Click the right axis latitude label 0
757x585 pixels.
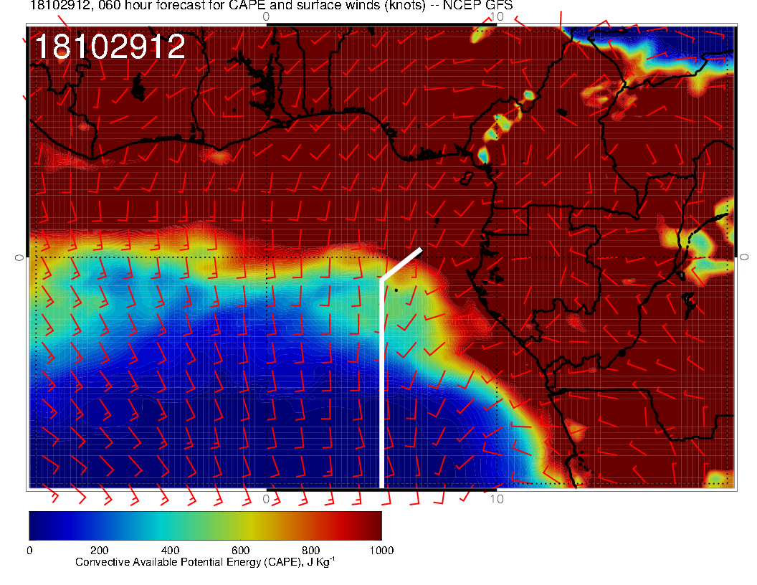click(x=744, y=257)
